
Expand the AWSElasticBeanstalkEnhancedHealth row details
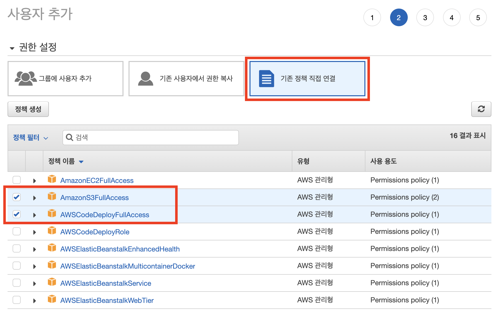pos(35,249)
